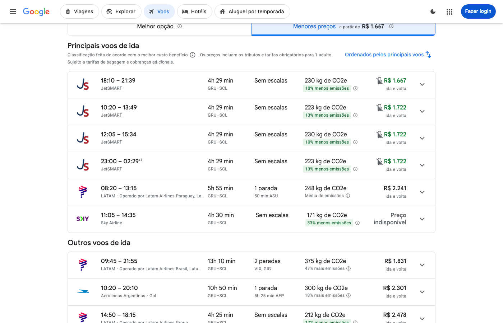The height and width of the screenshot is (323, 503).
Task: Expand the 18:10 – 21:39 JetSMART flight
Action: click(422, 85)
